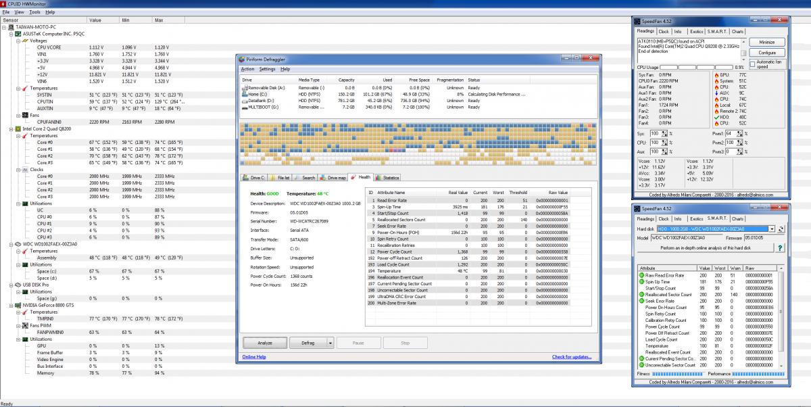Click the Clocks icon under Intel Core 2 Quad
Screen dimensions: 811x407
click(x=26, y=169)
